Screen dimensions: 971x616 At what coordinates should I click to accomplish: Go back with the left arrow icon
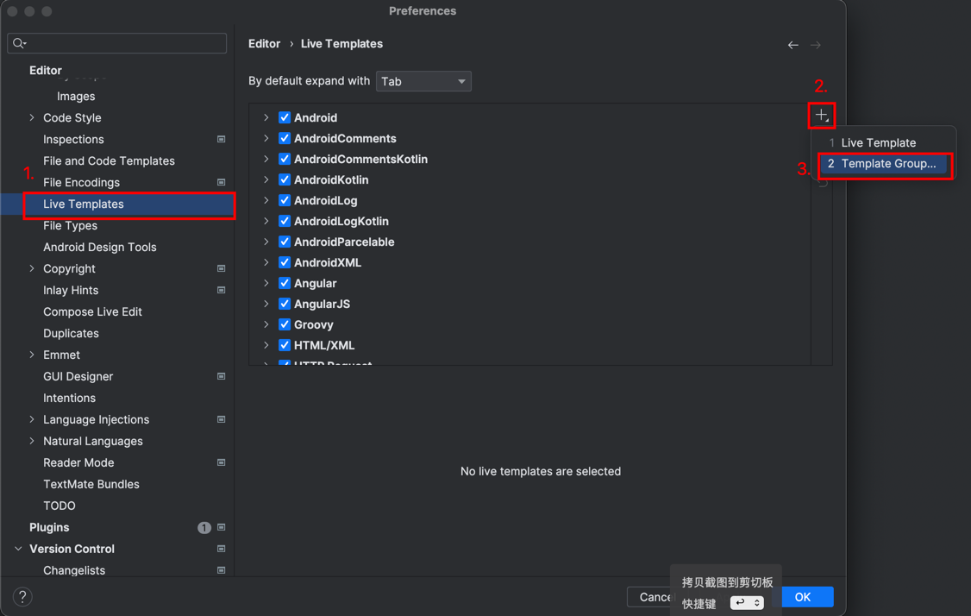792,45
